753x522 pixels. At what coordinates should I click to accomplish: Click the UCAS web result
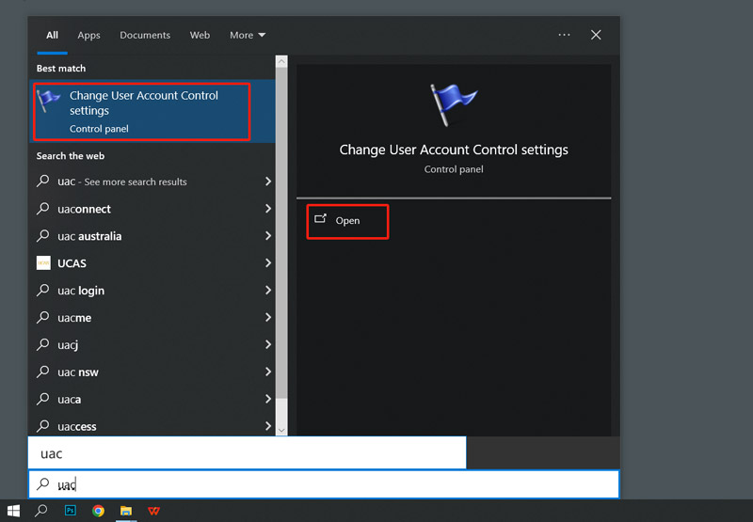[x=73, y=263]
